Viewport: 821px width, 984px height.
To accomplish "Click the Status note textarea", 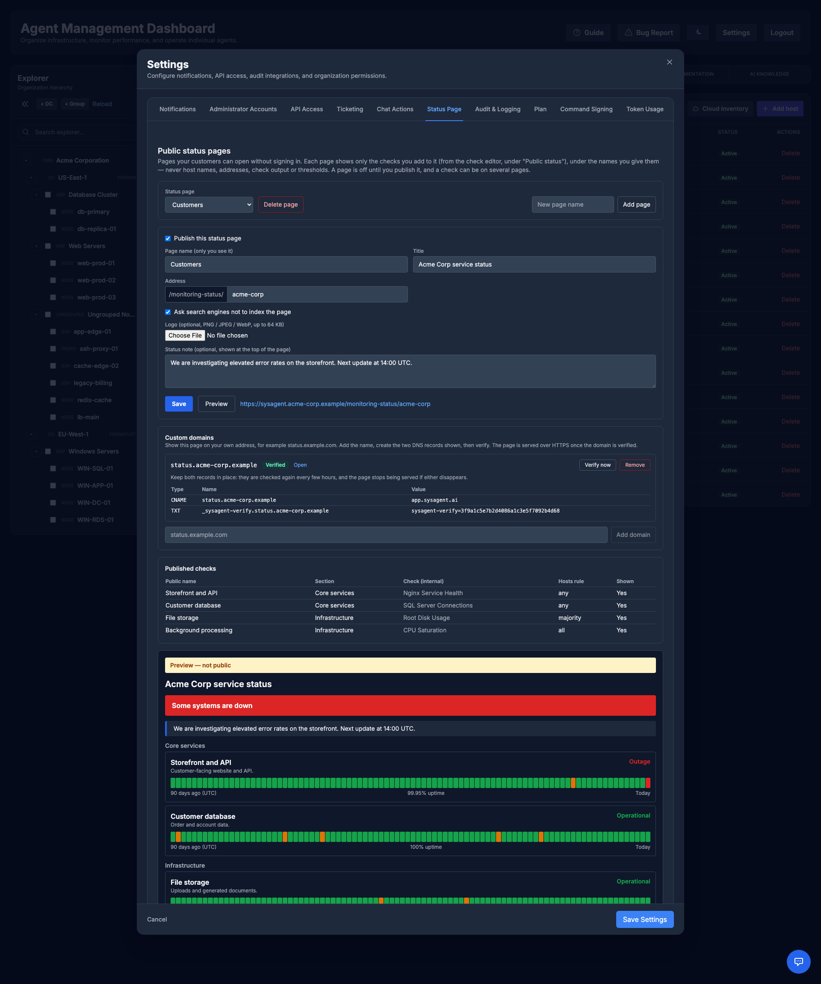I will pos(410,372).
